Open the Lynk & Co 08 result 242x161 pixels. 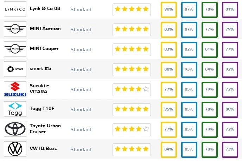click(x=45, y=9)
